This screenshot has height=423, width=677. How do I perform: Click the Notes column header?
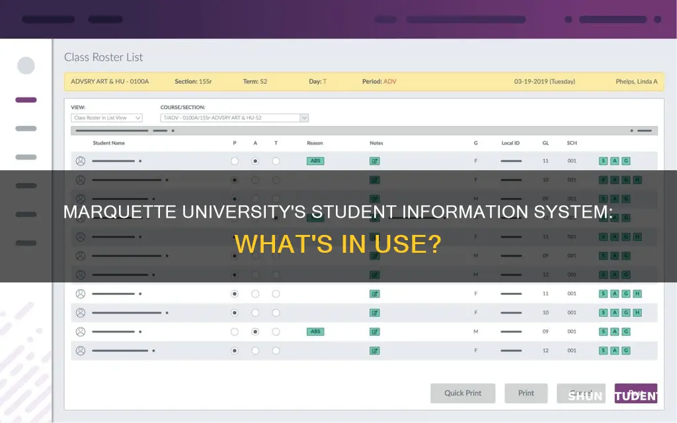(x=376, y=143)
